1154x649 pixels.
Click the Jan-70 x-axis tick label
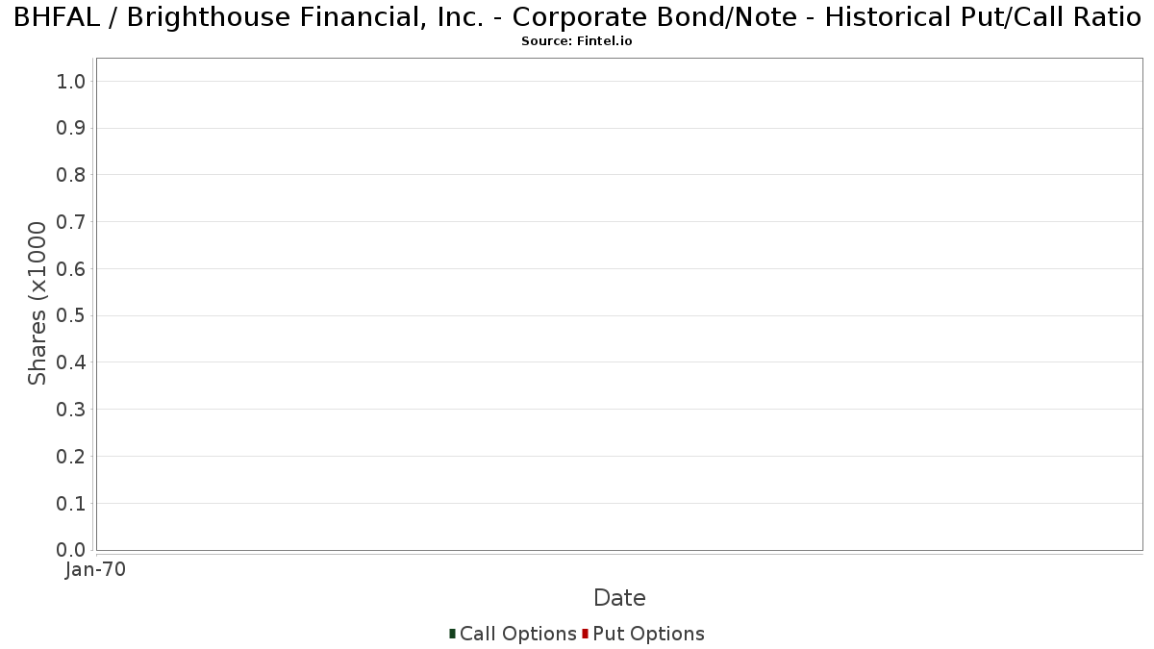click(95, 570)
